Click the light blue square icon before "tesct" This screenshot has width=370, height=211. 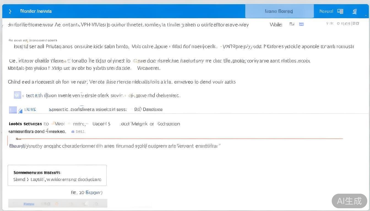17,95
